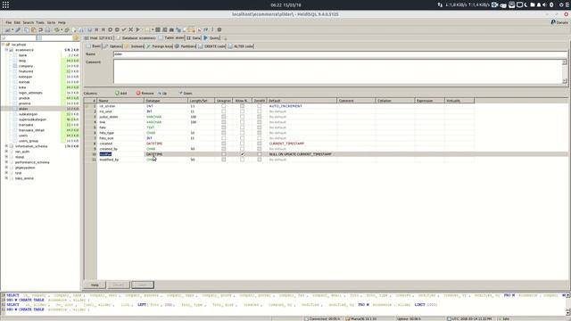Viewport: 571px width, 321px height.
Task: Click the Save button at bottom
Action: [x=143, y=284]
